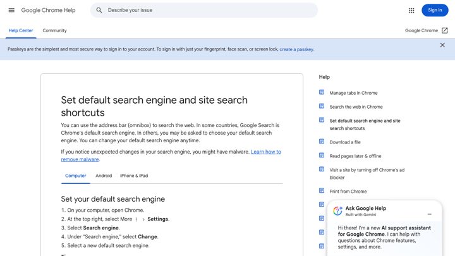Open the Google Chrome product link

coord(422,30)
